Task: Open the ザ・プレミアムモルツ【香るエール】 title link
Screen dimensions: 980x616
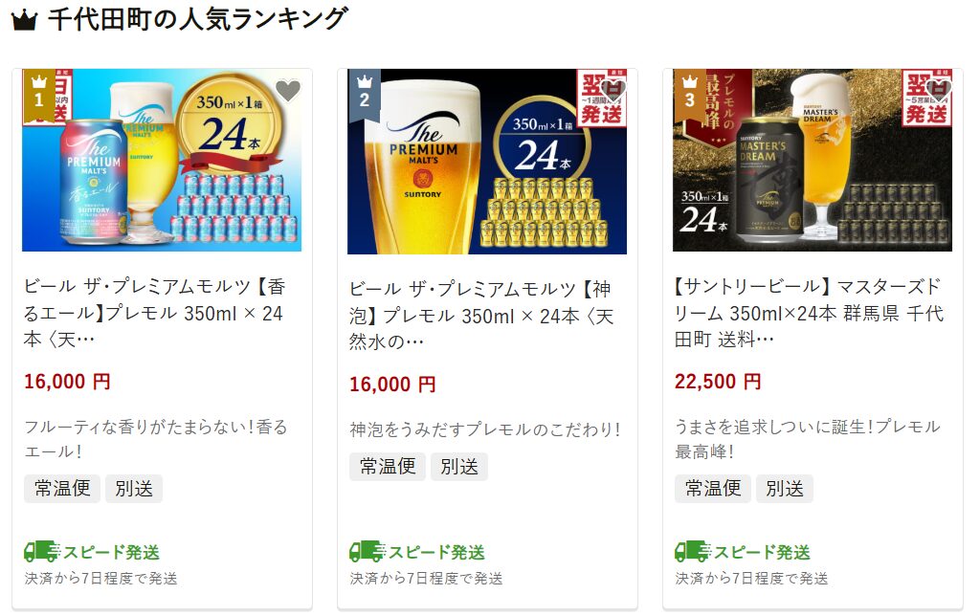Action: point(155,313)
